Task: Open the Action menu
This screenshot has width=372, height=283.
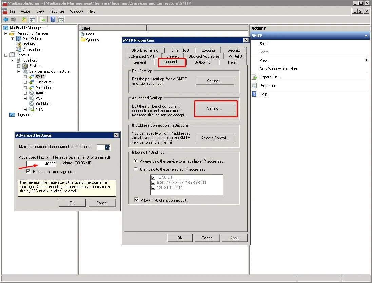Action: coord(26,11)
